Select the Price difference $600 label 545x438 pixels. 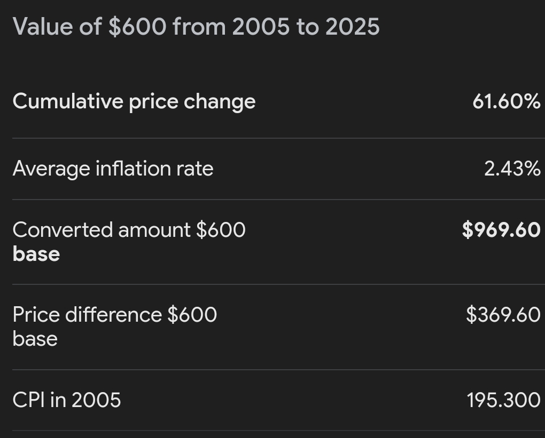(x=114, y=315)
